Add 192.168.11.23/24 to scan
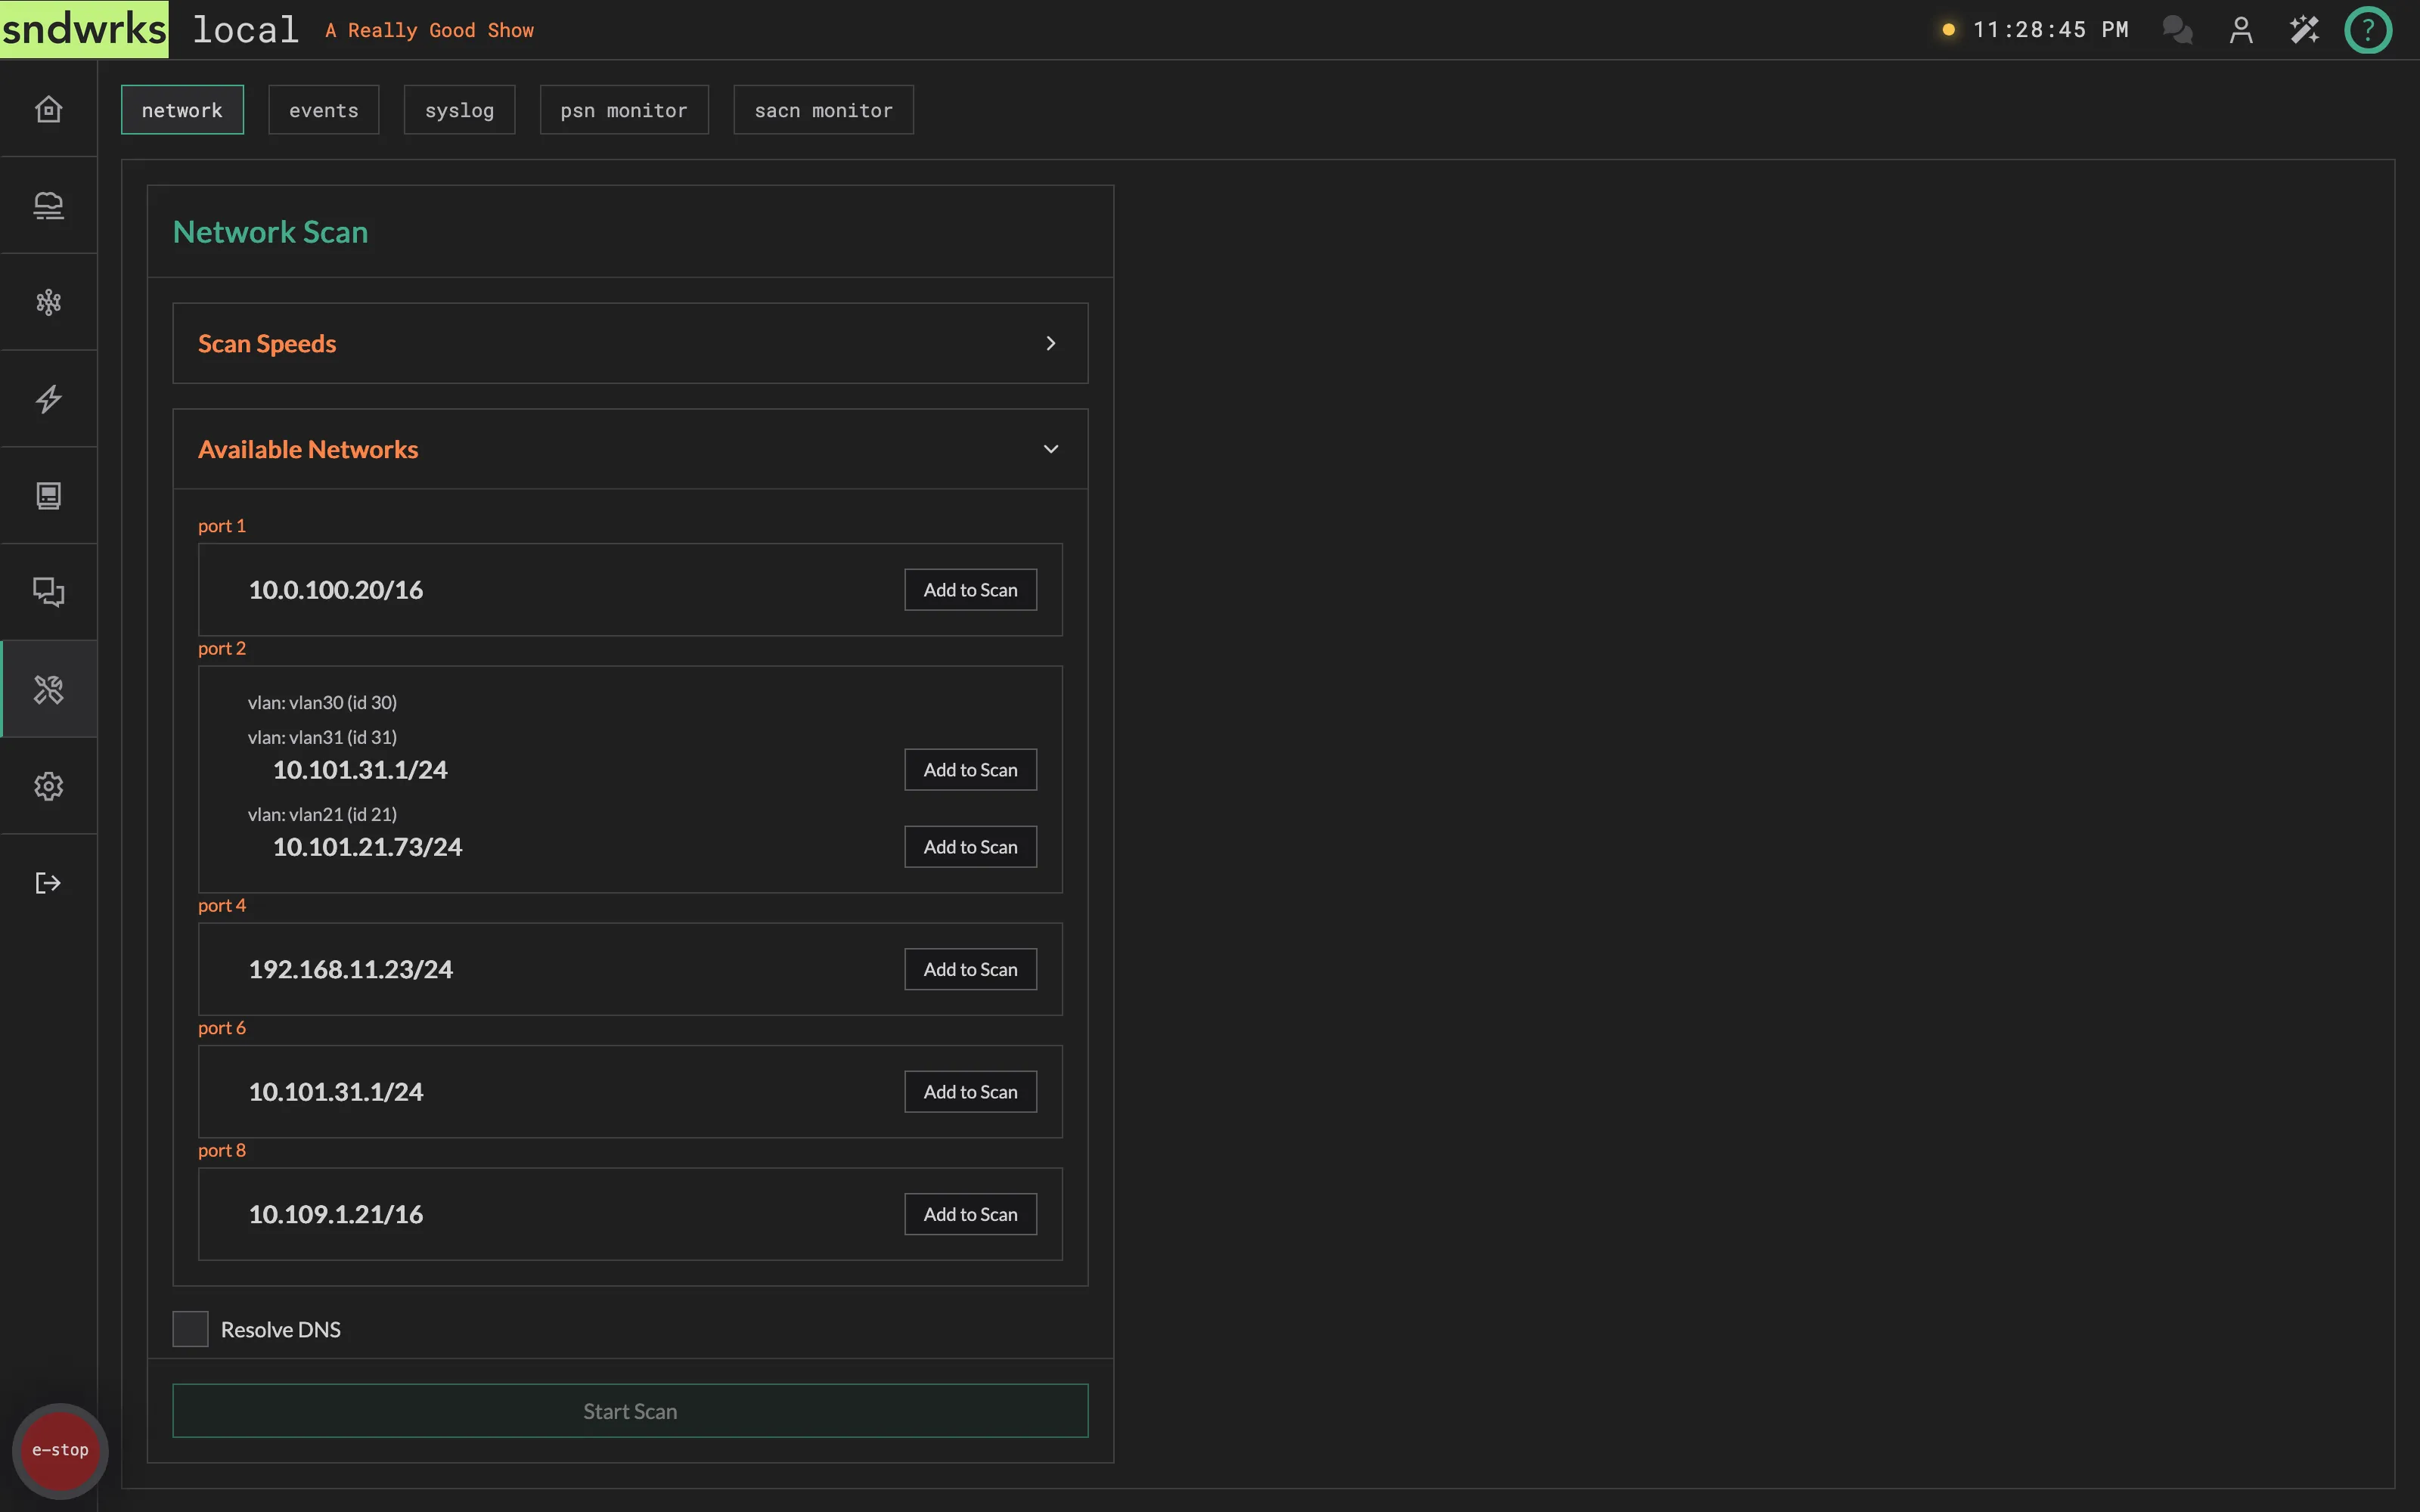The height and width of the screenshot is (1512, 2420). (x=970, y=969)
